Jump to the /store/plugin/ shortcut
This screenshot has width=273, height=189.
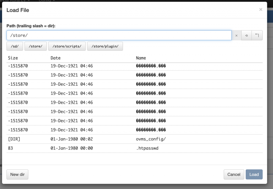point(105,46)
